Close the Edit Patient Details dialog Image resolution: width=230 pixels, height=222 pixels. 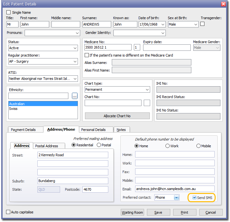(223, 4)
